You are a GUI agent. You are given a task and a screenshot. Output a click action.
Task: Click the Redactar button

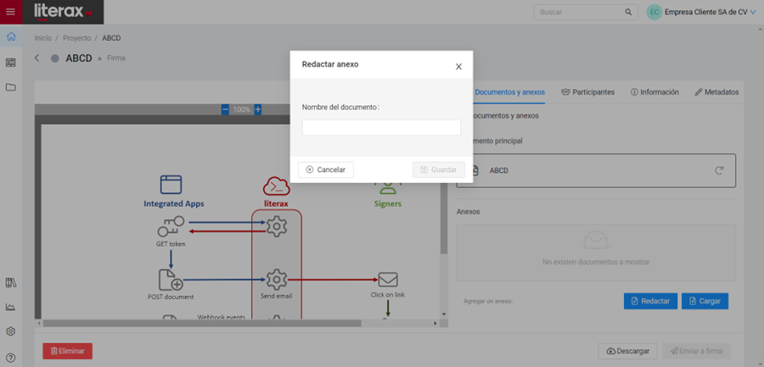pyautogui.click(x=650, y=301)
